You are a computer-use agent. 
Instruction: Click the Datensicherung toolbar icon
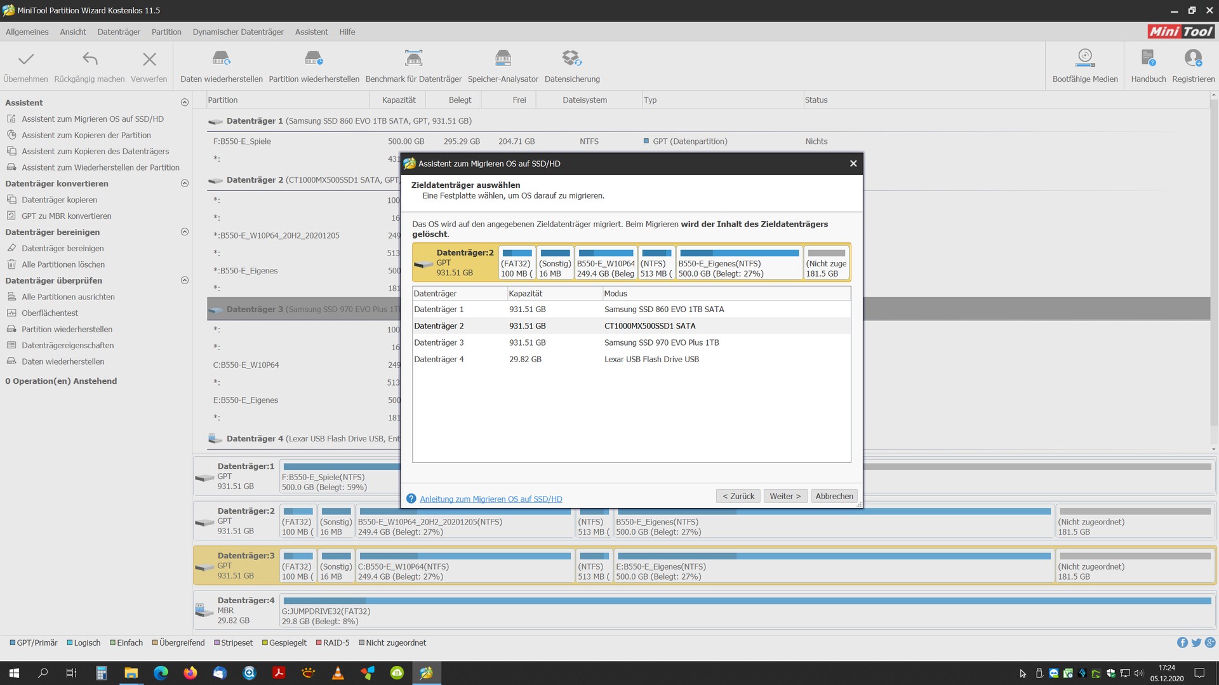click(571, 59)
